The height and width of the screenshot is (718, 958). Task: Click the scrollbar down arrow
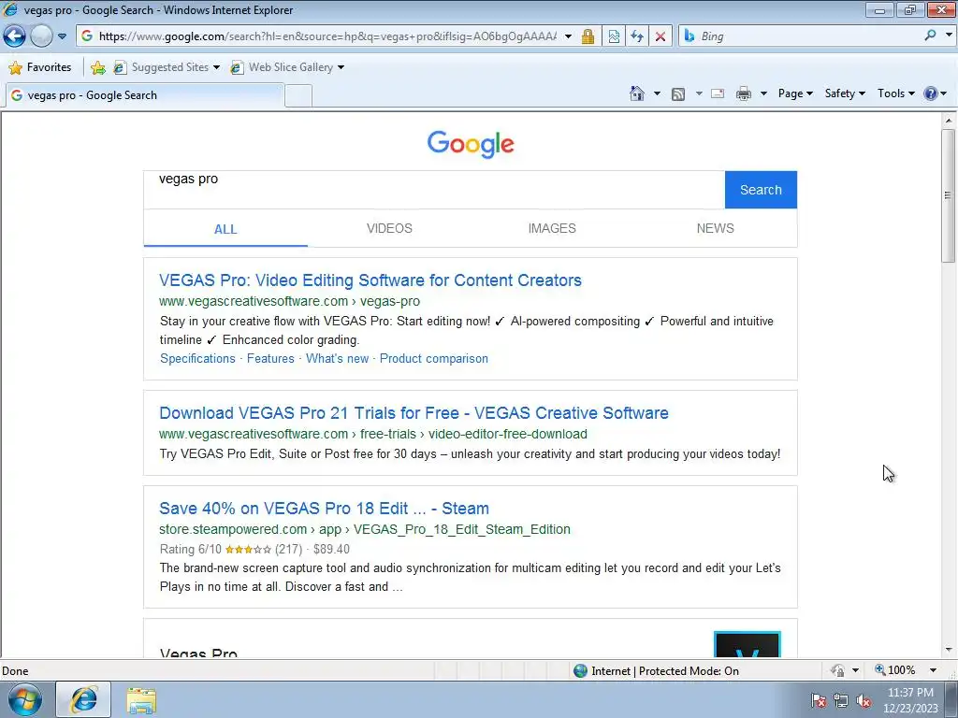pos(948,651)
